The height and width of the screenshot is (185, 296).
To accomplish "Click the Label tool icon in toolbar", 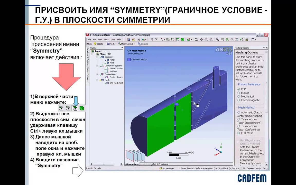I will tap(152, 40).
